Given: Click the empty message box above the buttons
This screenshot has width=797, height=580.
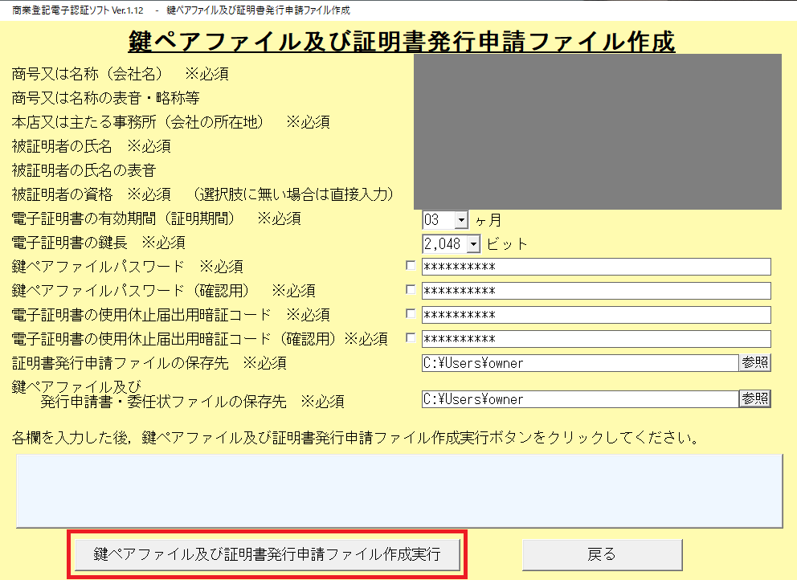Looking at the screenshot, I should click(398, 489).
